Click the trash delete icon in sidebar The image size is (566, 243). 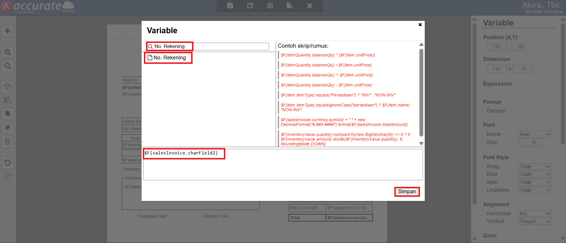[8, 142]
